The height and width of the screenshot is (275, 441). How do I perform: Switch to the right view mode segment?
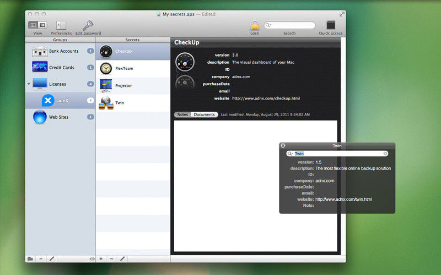pyautogui.click(x=42, y=25)
